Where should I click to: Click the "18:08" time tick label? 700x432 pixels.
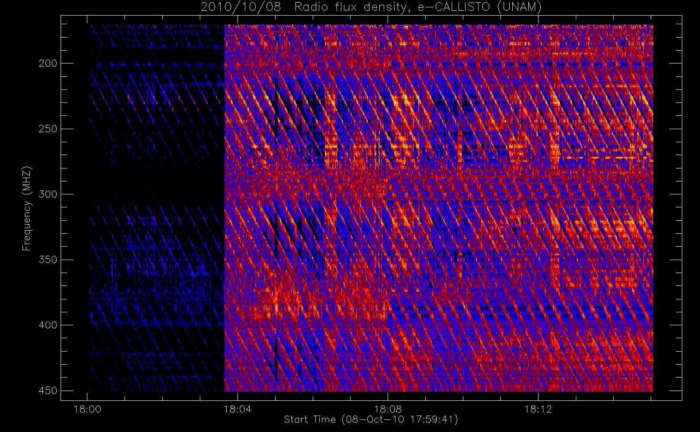[x=388, y=409]
